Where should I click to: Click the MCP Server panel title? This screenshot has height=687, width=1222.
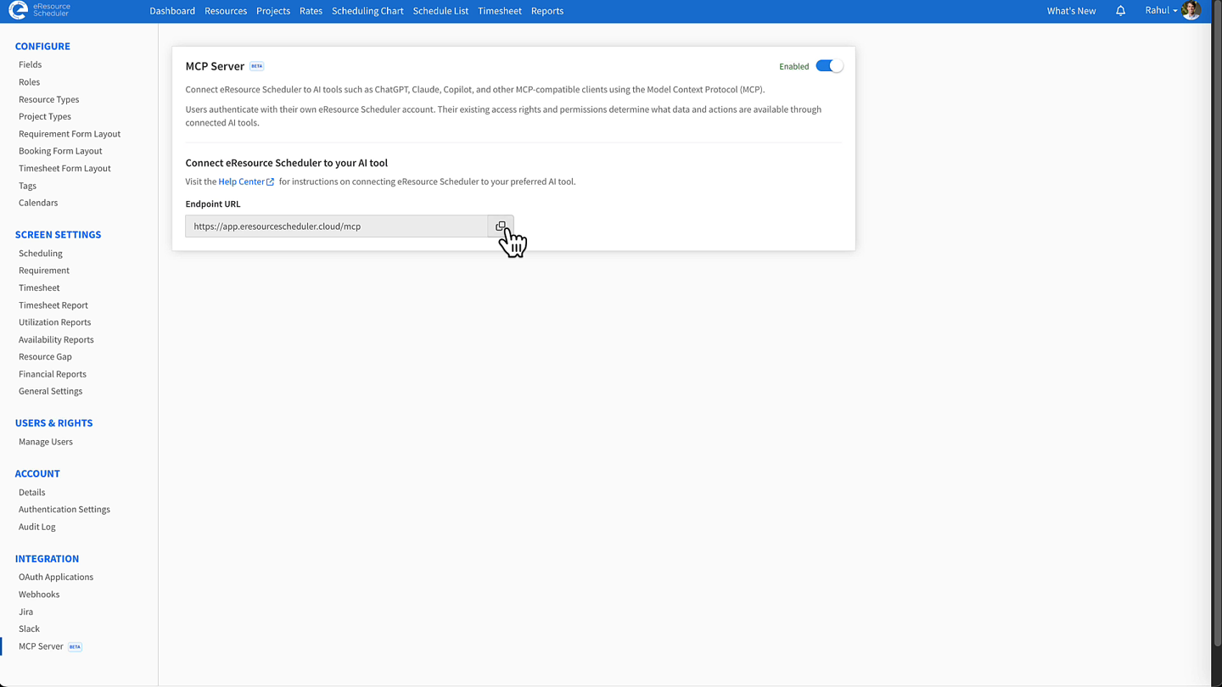(215, 66)
